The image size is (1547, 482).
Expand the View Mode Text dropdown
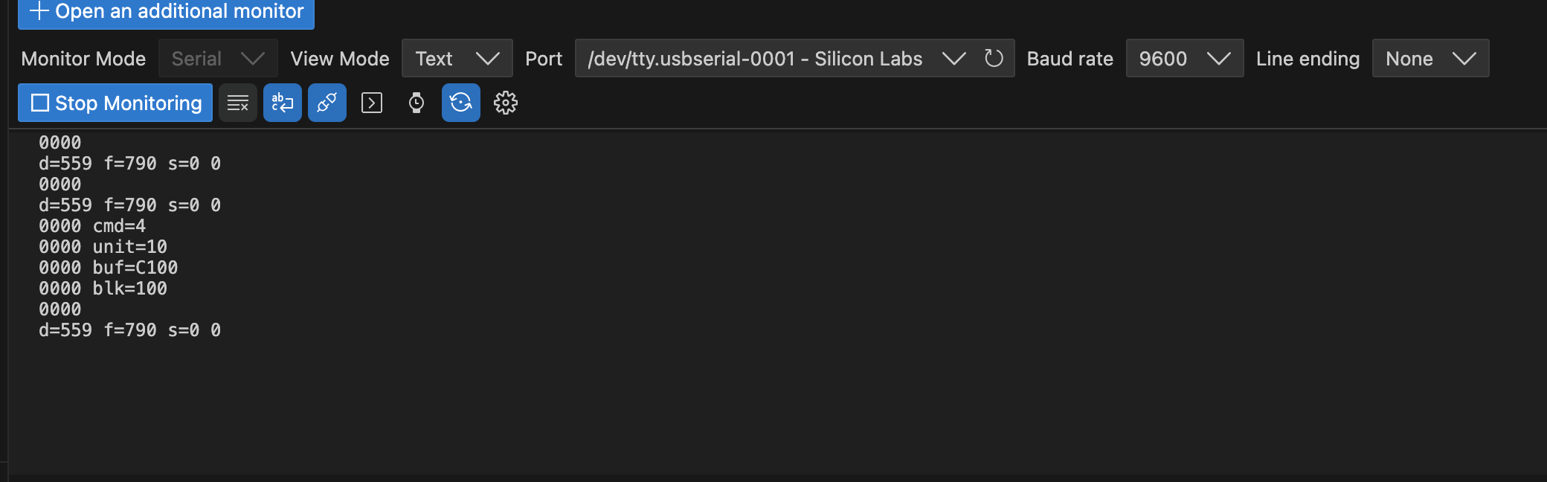click(457, 58)
